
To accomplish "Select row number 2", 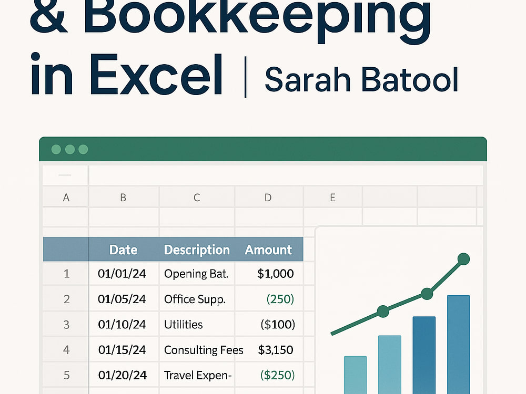I will point(66,299).
